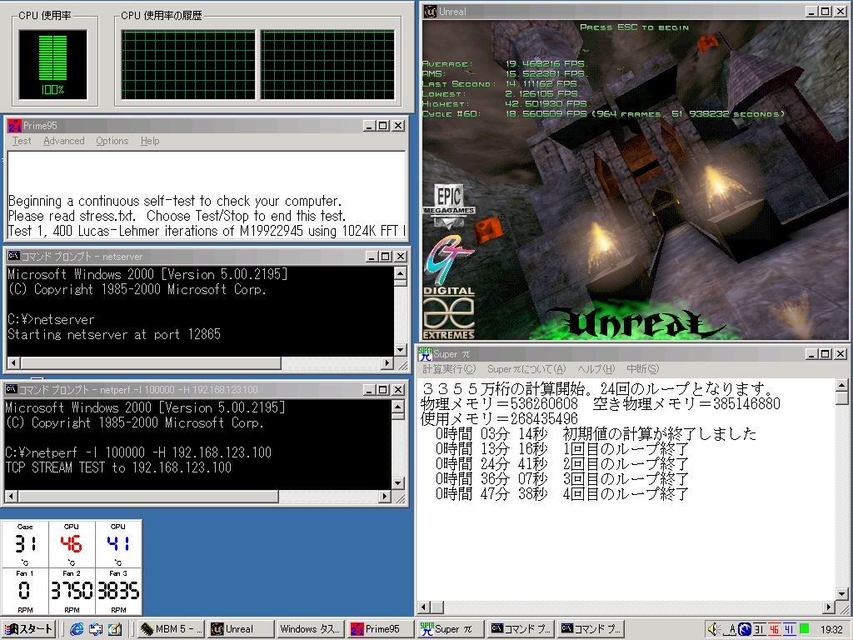The height and width of the screenshot is (640, 853).
Task: Activate first command prompt taskbar button
Action: (520, 629)
